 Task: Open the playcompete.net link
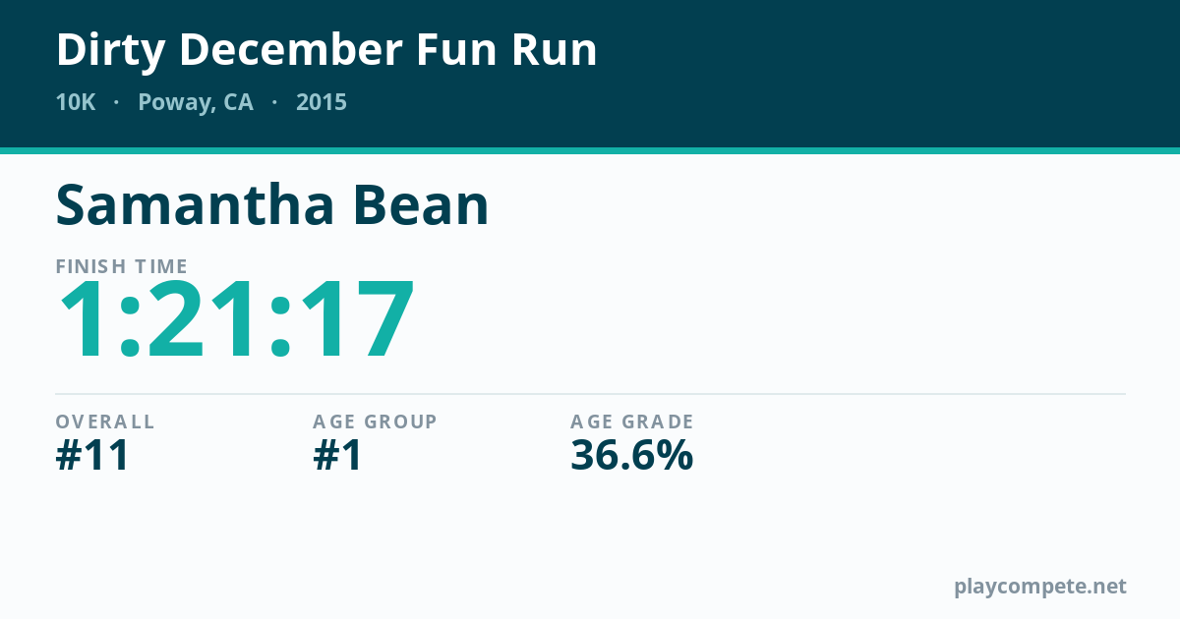tap(1040, 588)
